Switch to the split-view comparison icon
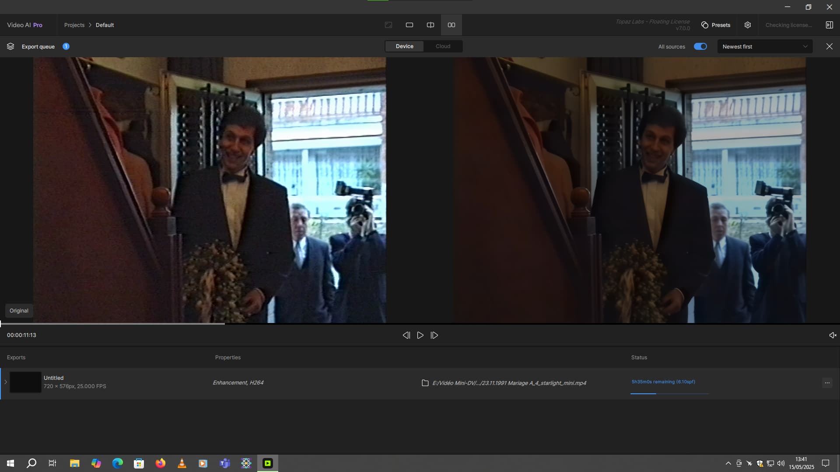The width and height of the screenshot is (840, 472). coord(430,25)
